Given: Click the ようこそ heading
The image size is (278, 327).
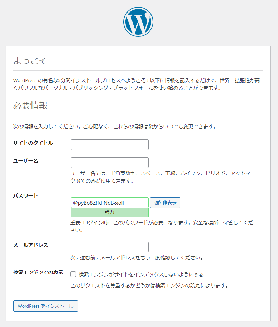Looking at the screenshot, I should (30, 60).
